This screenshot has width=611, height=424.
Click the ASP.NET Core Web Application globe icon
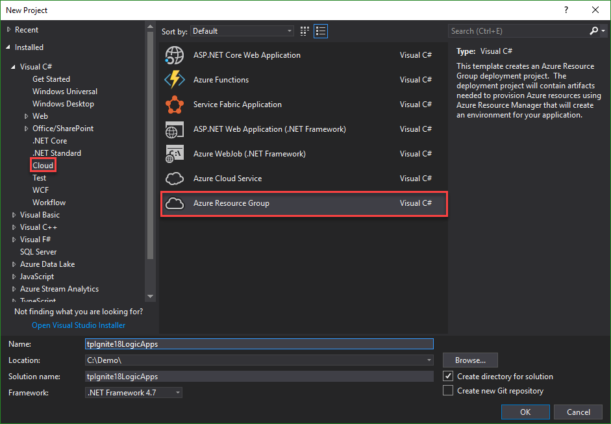click(x=175, y=55)
